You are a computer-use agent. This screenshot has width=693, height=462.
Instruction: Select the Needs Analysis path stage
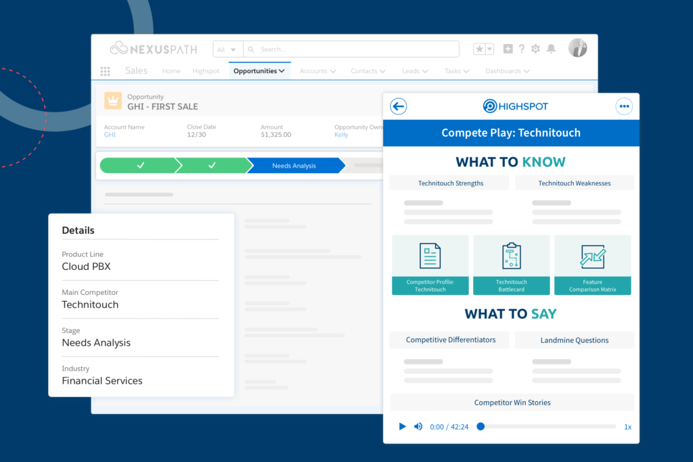[x=295, y=166]
